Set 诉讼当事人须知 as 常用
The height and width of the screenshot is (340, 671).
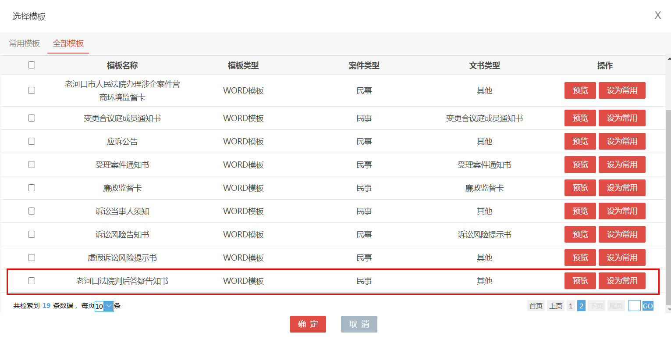pyautogui.click(x=622, y=211)
